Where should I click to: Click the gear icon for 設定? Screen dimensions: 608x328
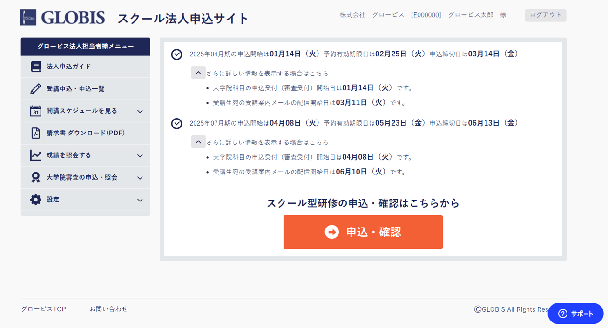[36, 200]
